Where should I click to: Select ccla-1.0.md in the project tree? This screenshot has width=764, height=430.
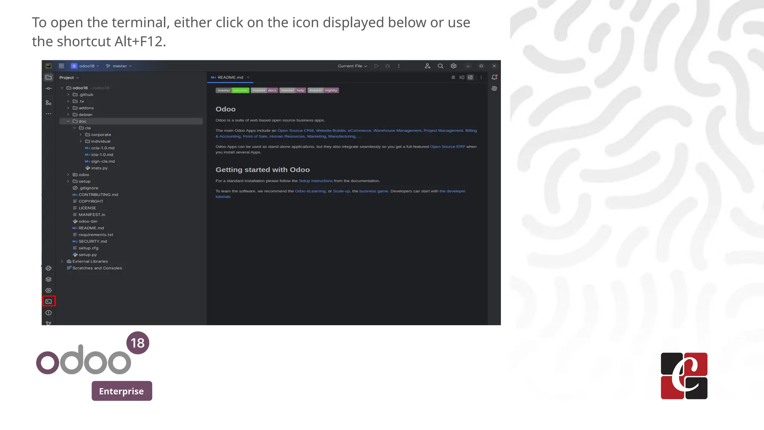[x=100, y=148]
